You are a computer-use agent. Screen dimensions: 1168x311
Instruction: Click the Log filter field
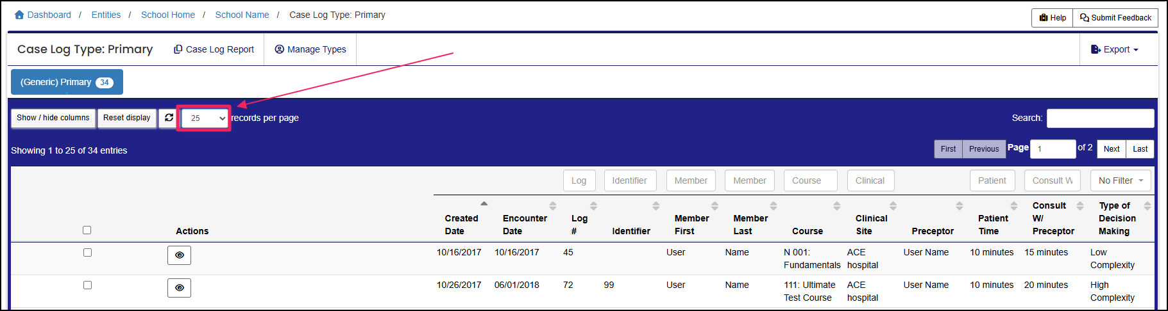579,180
